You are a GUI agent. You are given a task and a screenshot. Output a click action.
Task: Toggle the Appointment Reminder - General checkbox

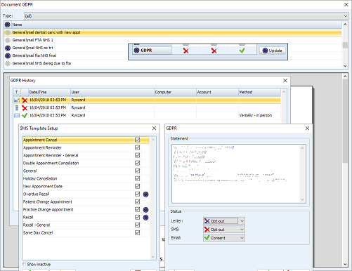click(137, 155)
